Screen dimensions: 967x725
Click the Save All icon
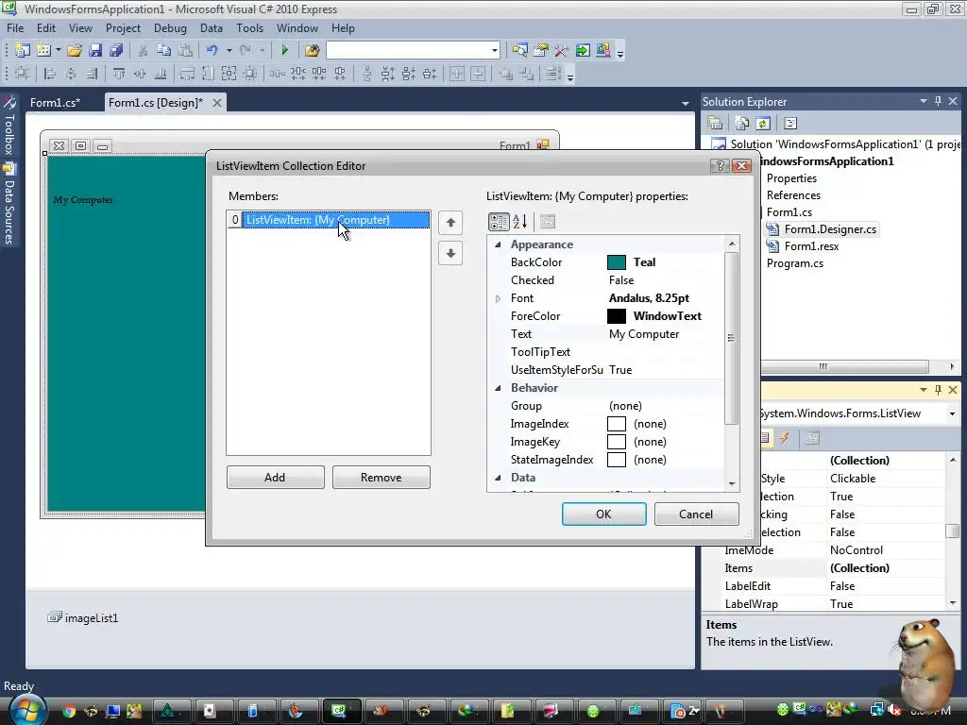pos(116,51)
